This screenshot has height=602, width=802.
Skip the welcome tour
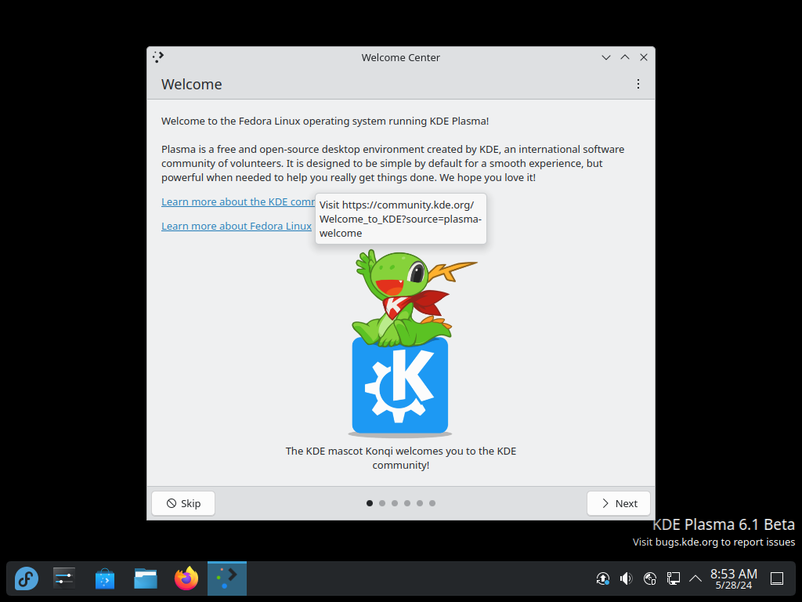coord(183,503)
